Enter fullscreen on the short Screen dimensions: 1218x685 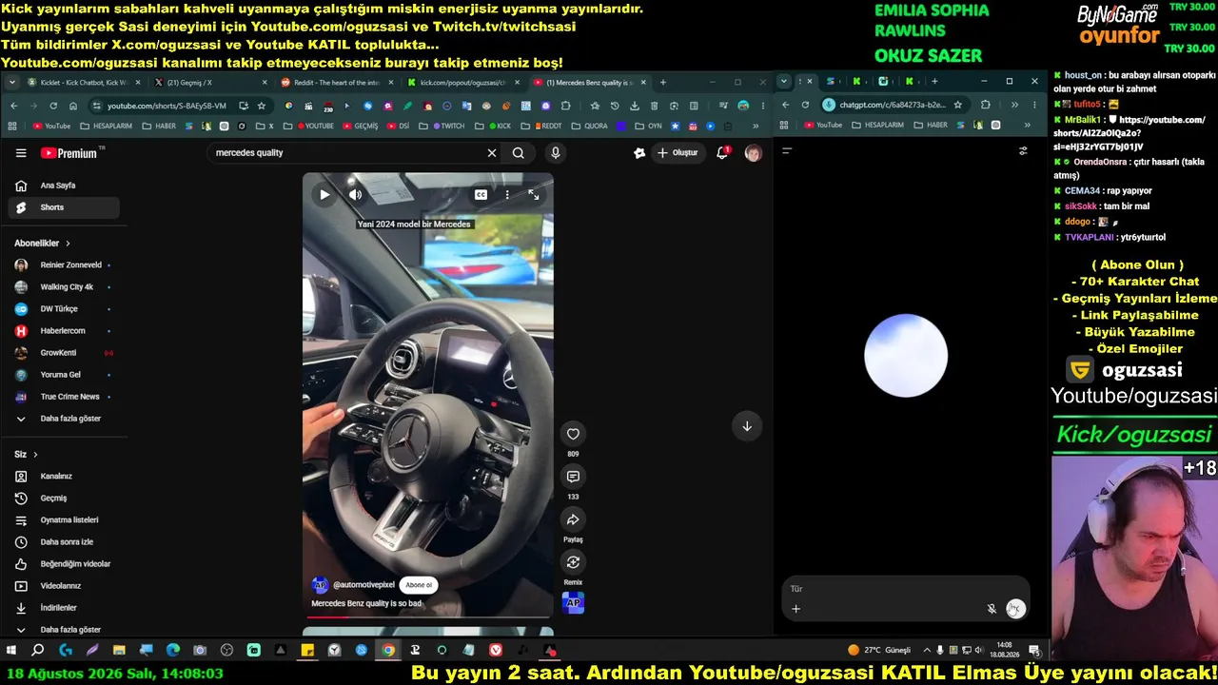[x=534, y=195]
